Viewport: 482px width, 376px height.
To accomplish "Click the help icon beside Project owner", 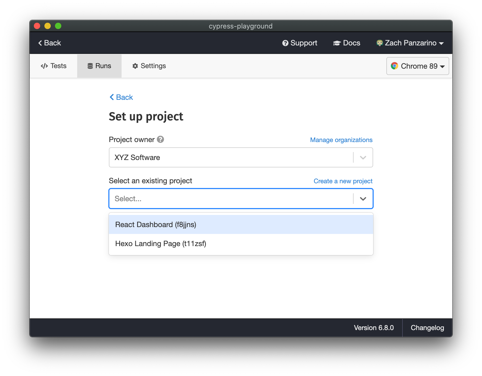I will tap(160, 139).
